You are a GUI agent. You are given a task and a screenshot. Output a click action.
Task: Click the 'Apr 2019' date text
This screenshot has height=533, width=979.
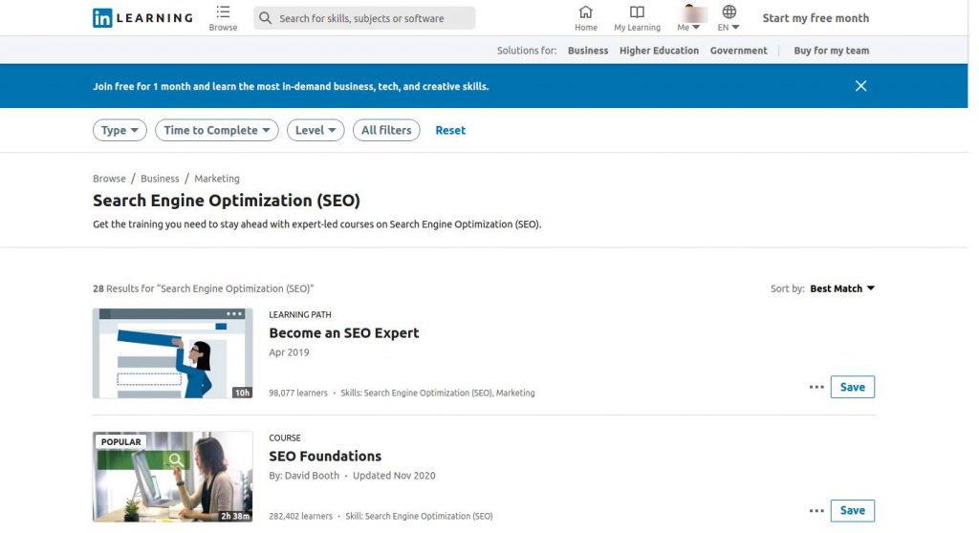289,352
